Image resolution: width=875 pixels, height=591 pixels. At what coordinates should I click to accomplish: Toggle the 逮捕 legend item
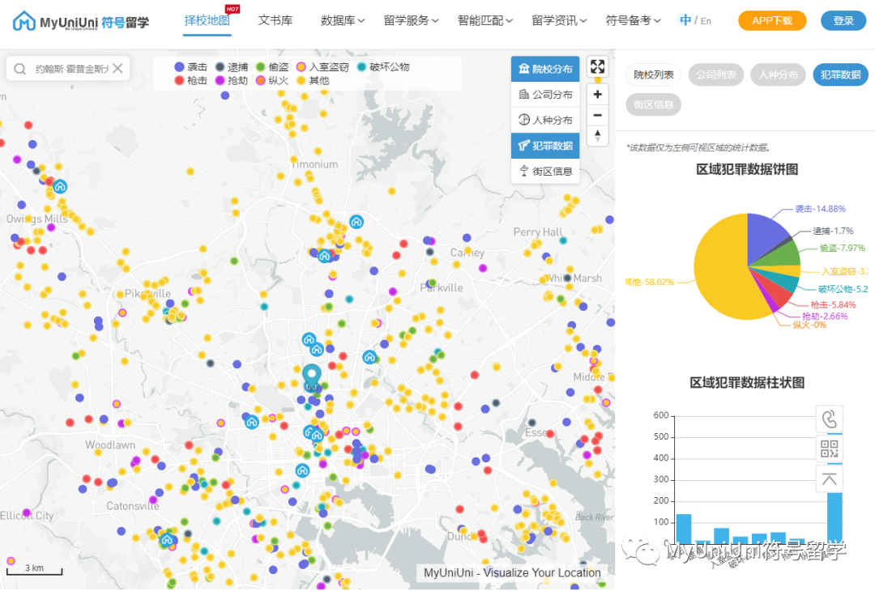(232, 67)
